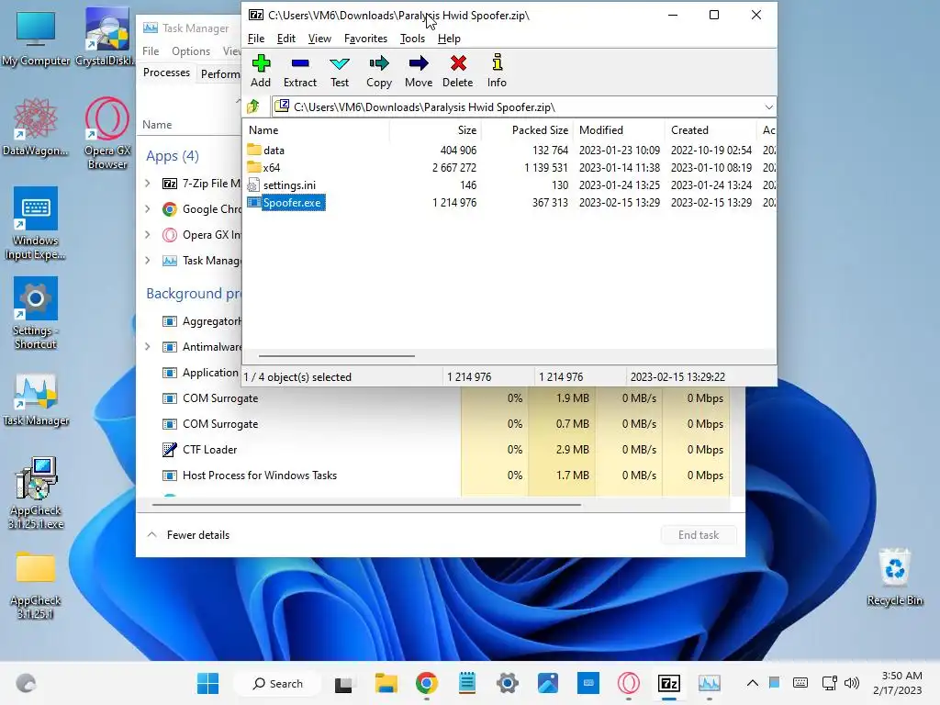Switch to Task Manager's Processes tab

(167, 73)
